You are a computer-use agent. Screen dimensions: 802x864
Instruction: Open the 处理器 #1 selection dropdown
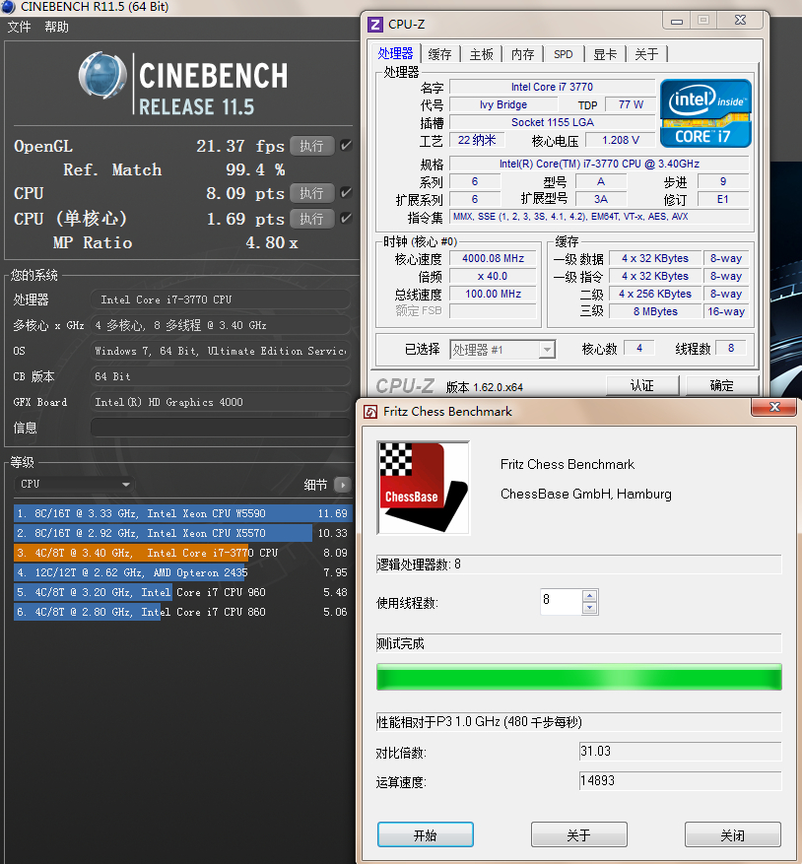502,350
